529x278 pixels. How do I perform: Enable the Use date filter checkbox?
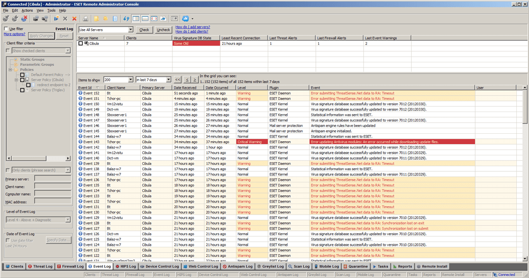[8, 240]
